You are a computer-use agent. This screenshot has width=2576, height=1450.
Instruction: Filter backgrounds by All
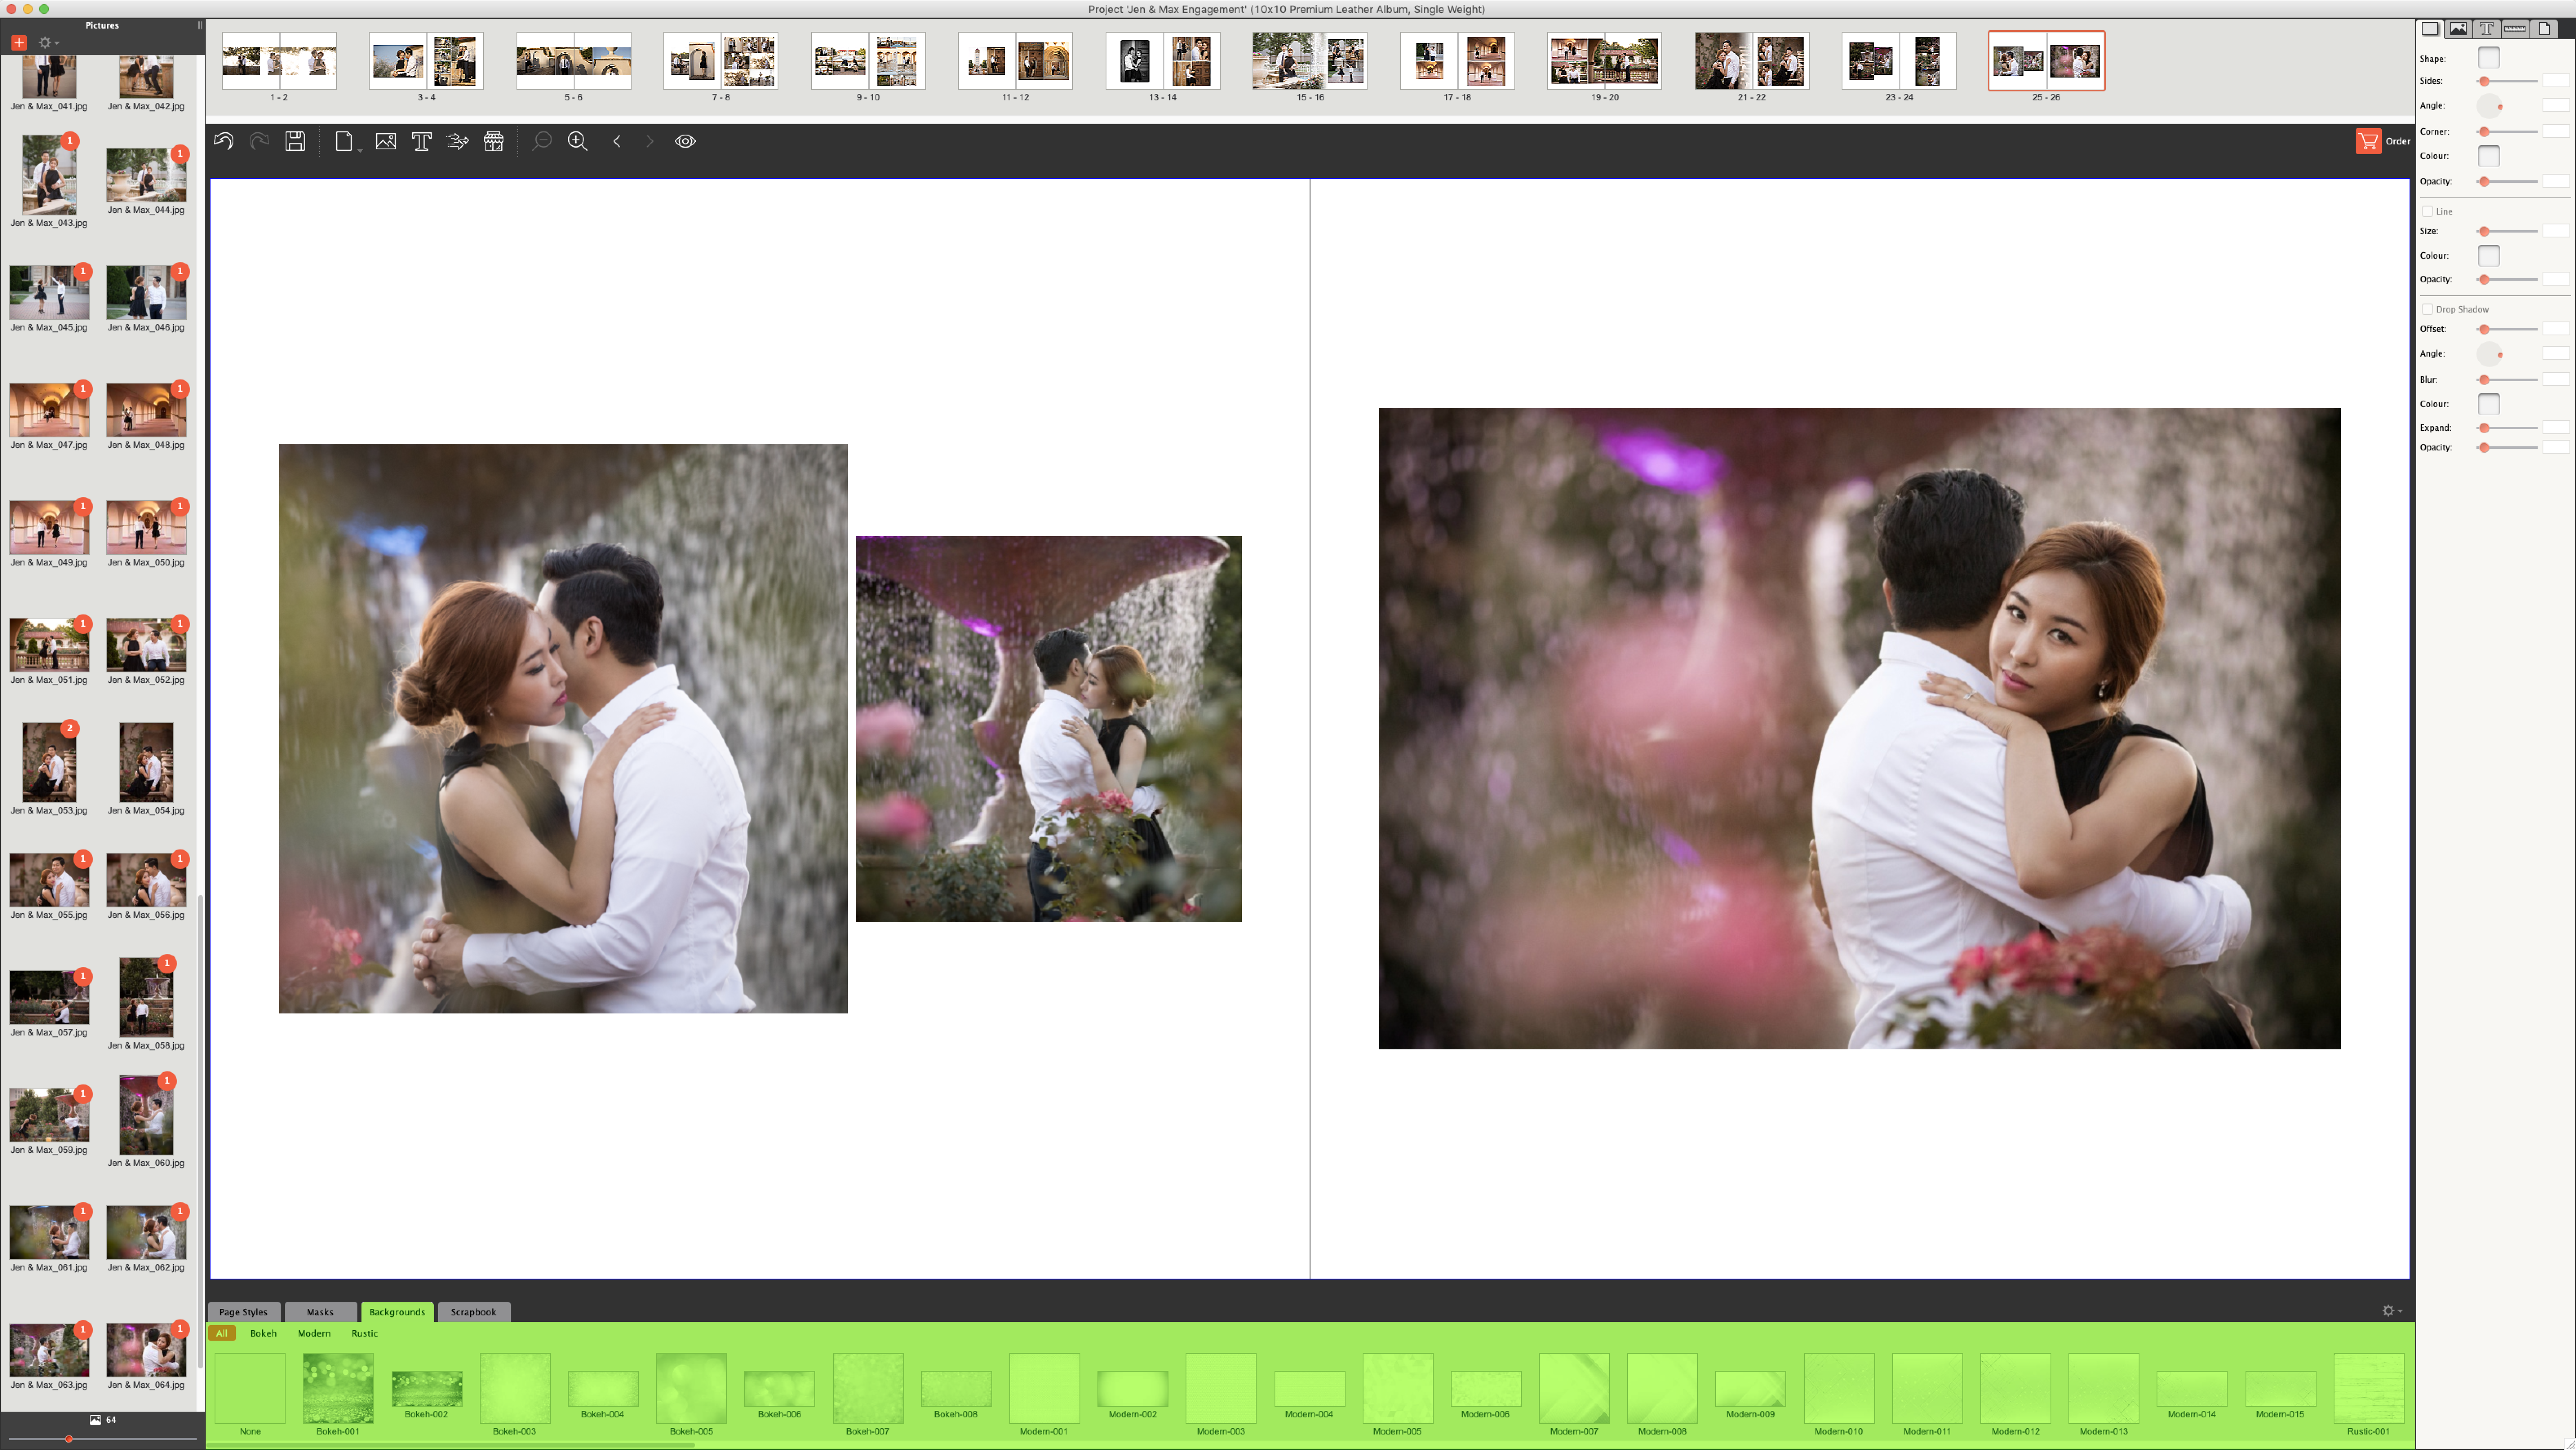click(222, 1333)
